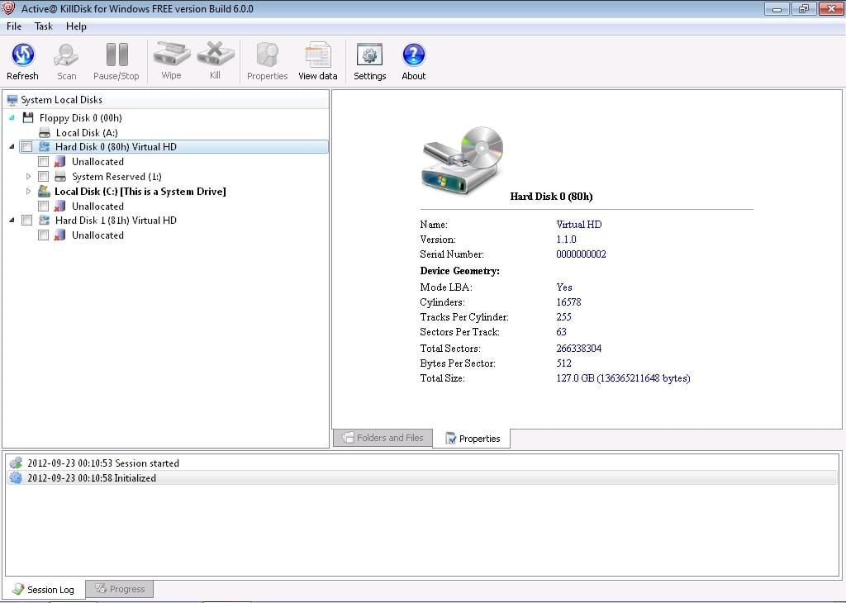Viewport: 846px width, 603px height.
Task: Click the Unallocated icon under Hard Disk 1
Action: tap(59, 235)
